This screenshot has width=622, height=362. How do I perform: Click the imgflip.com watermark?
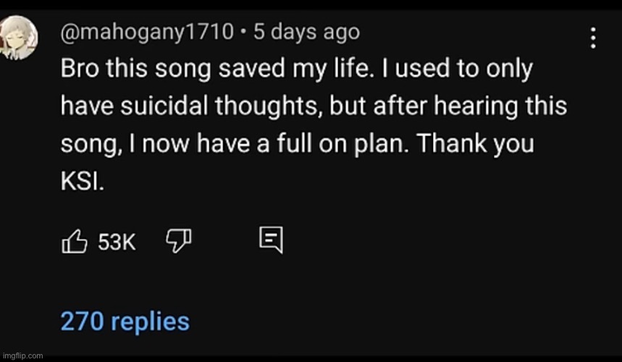tap(22, 355)
